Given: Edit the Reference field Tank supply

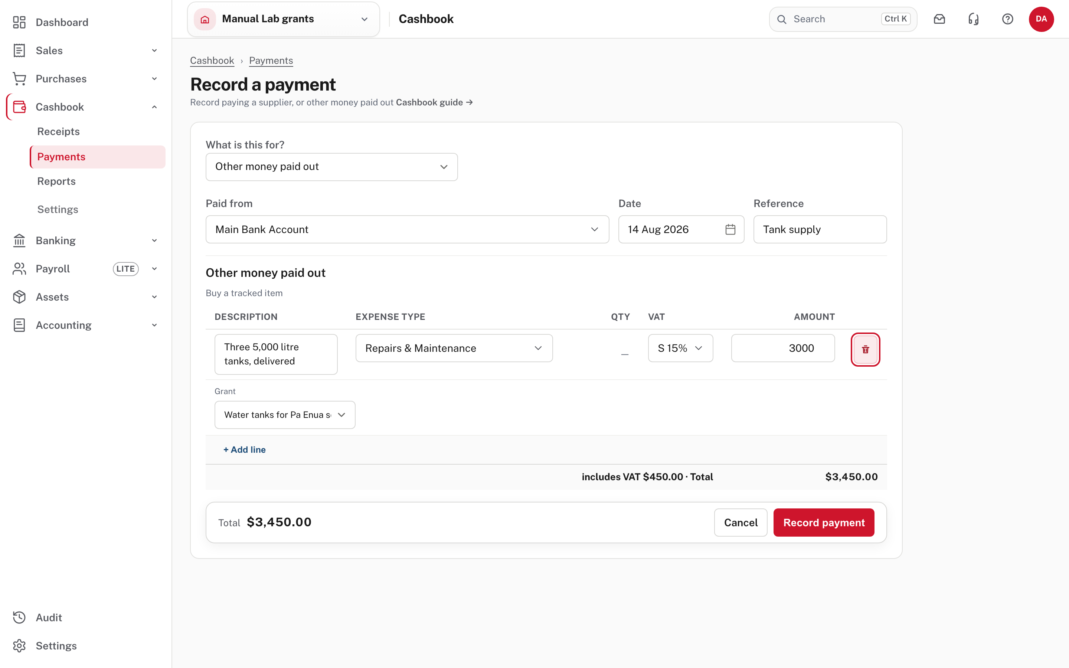Looking at the screenshot, I should click(820, 229).
